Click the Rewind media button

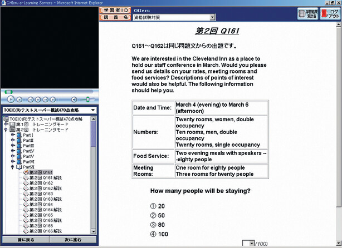tap(38, 100)
